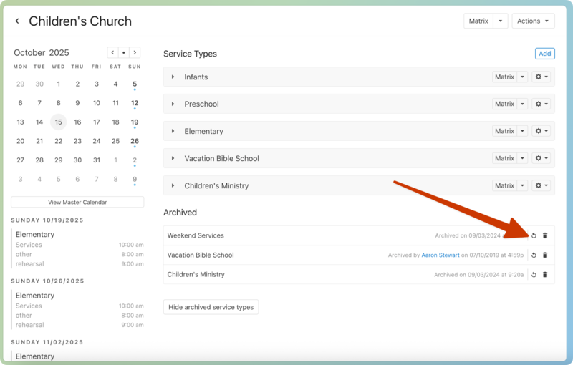Delete archived Weekend Services service type
The image size is (573, 365).
coord(545,235)
